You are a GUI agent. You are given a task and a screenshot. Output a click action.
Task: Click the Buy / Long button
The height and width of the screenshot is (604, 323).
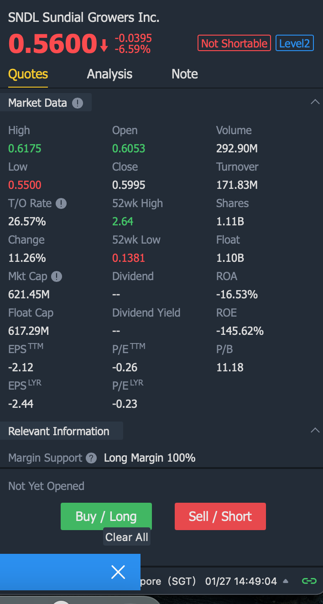click(x=106, y=516)
